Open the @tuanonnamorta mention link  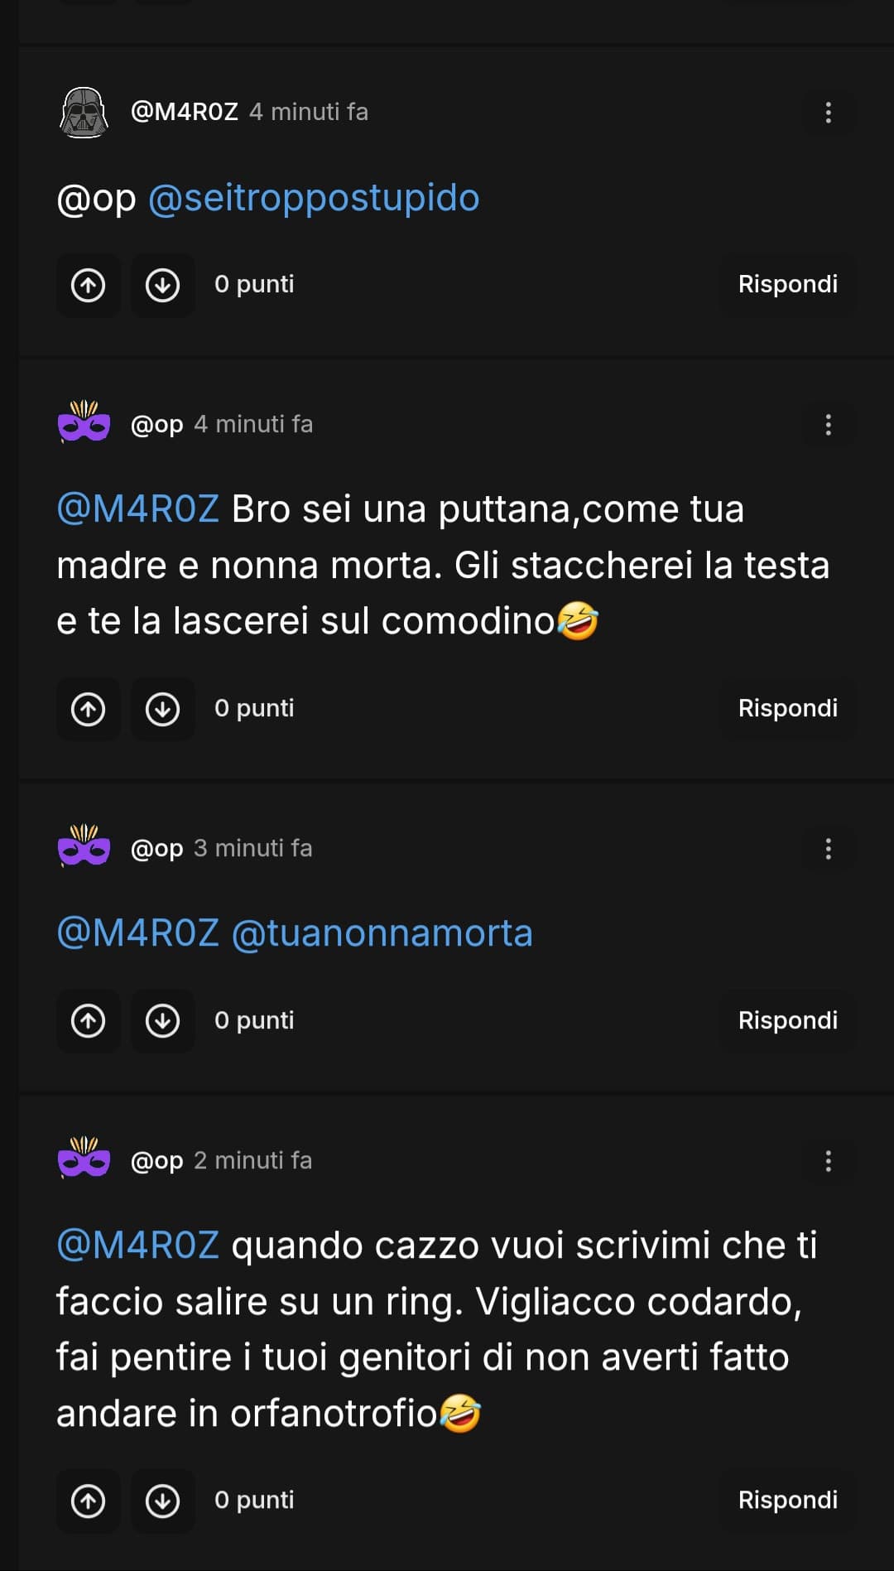pos(382,933)
